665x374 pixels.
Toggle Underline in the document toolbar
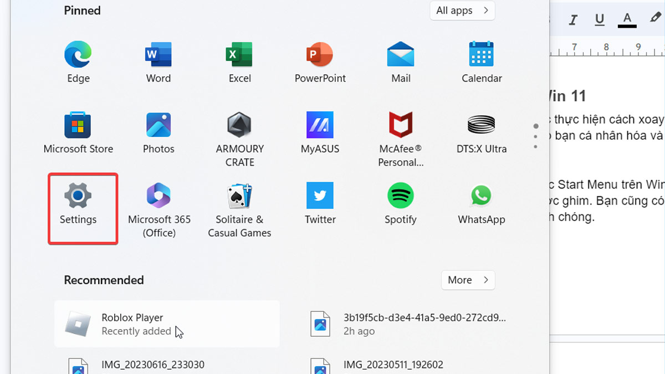pyautogui.click(x=600, y=19)
